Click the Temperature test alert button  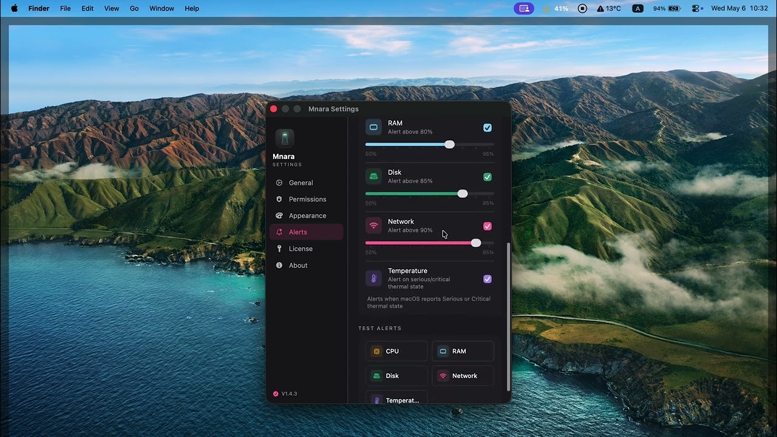coord(396,398)
